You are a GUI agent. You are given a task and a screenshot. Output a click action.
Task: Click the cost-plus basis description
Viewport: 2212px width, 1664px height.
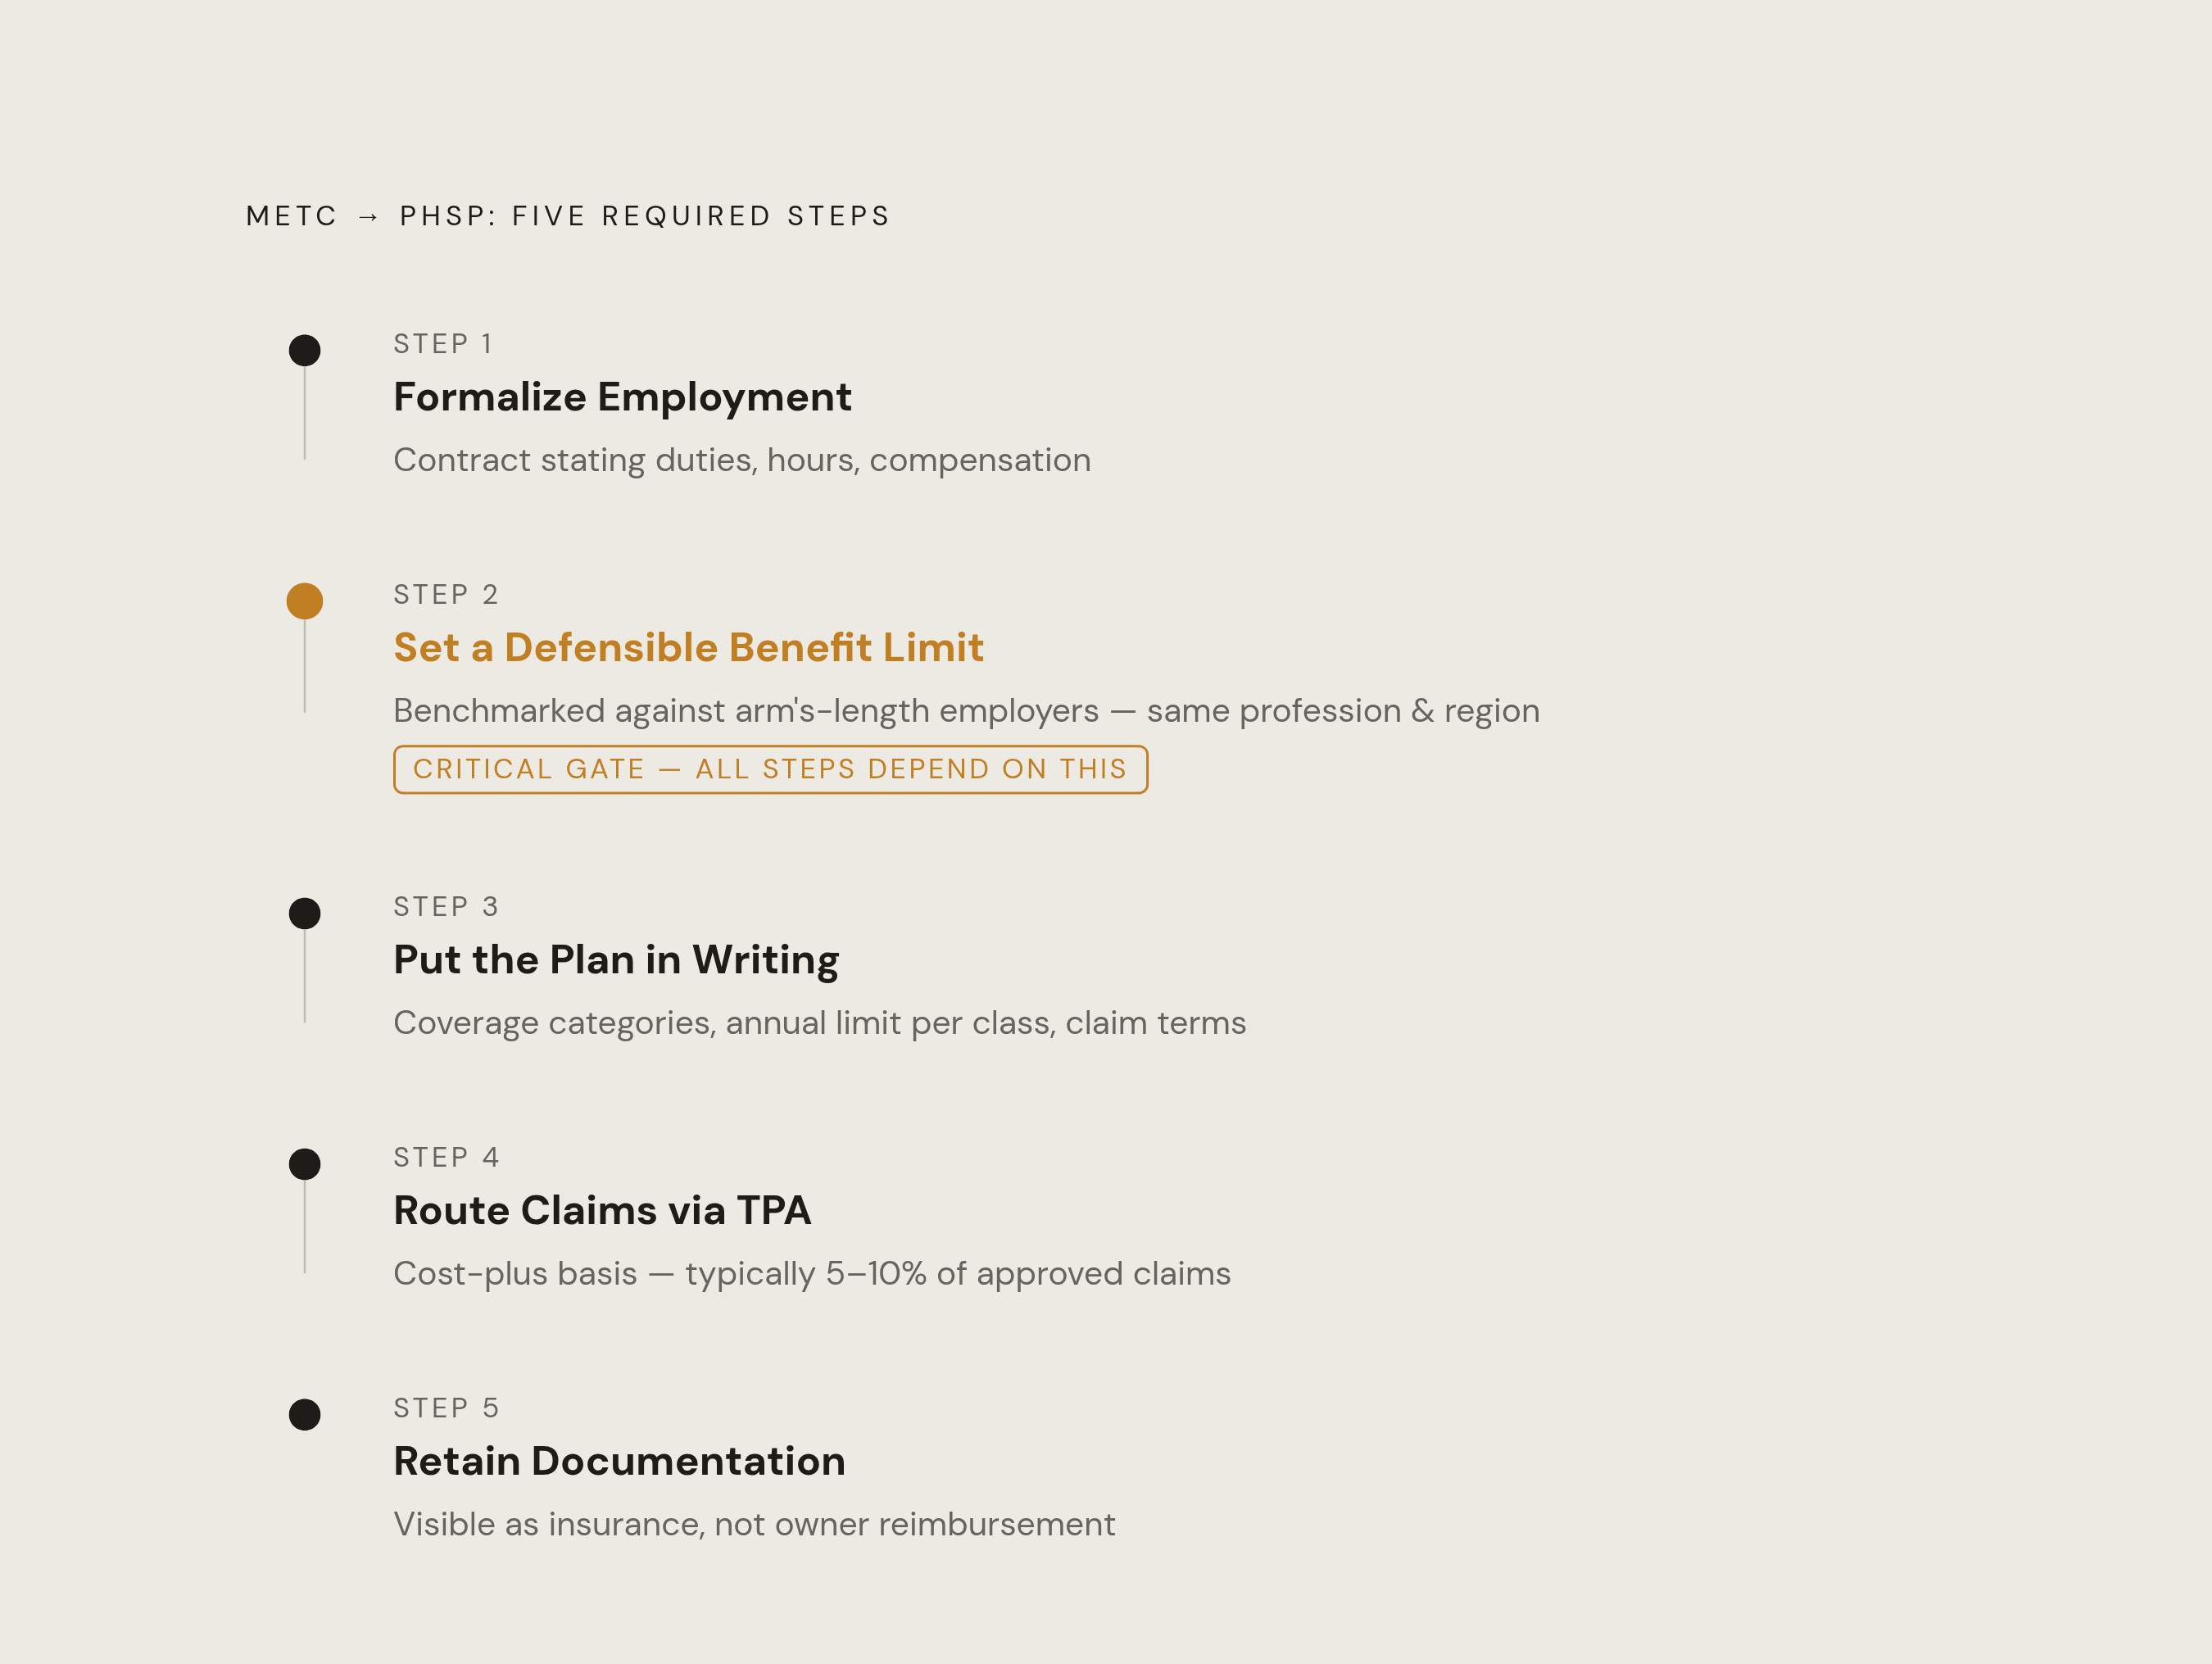pos(812,1274)
